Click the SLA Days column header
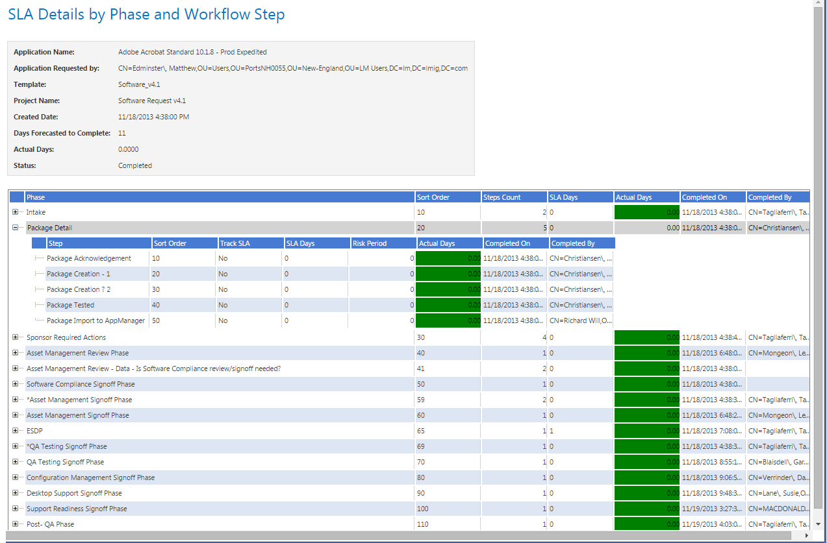The height and width of the screenshot is (543, 827). coord(563,197)
